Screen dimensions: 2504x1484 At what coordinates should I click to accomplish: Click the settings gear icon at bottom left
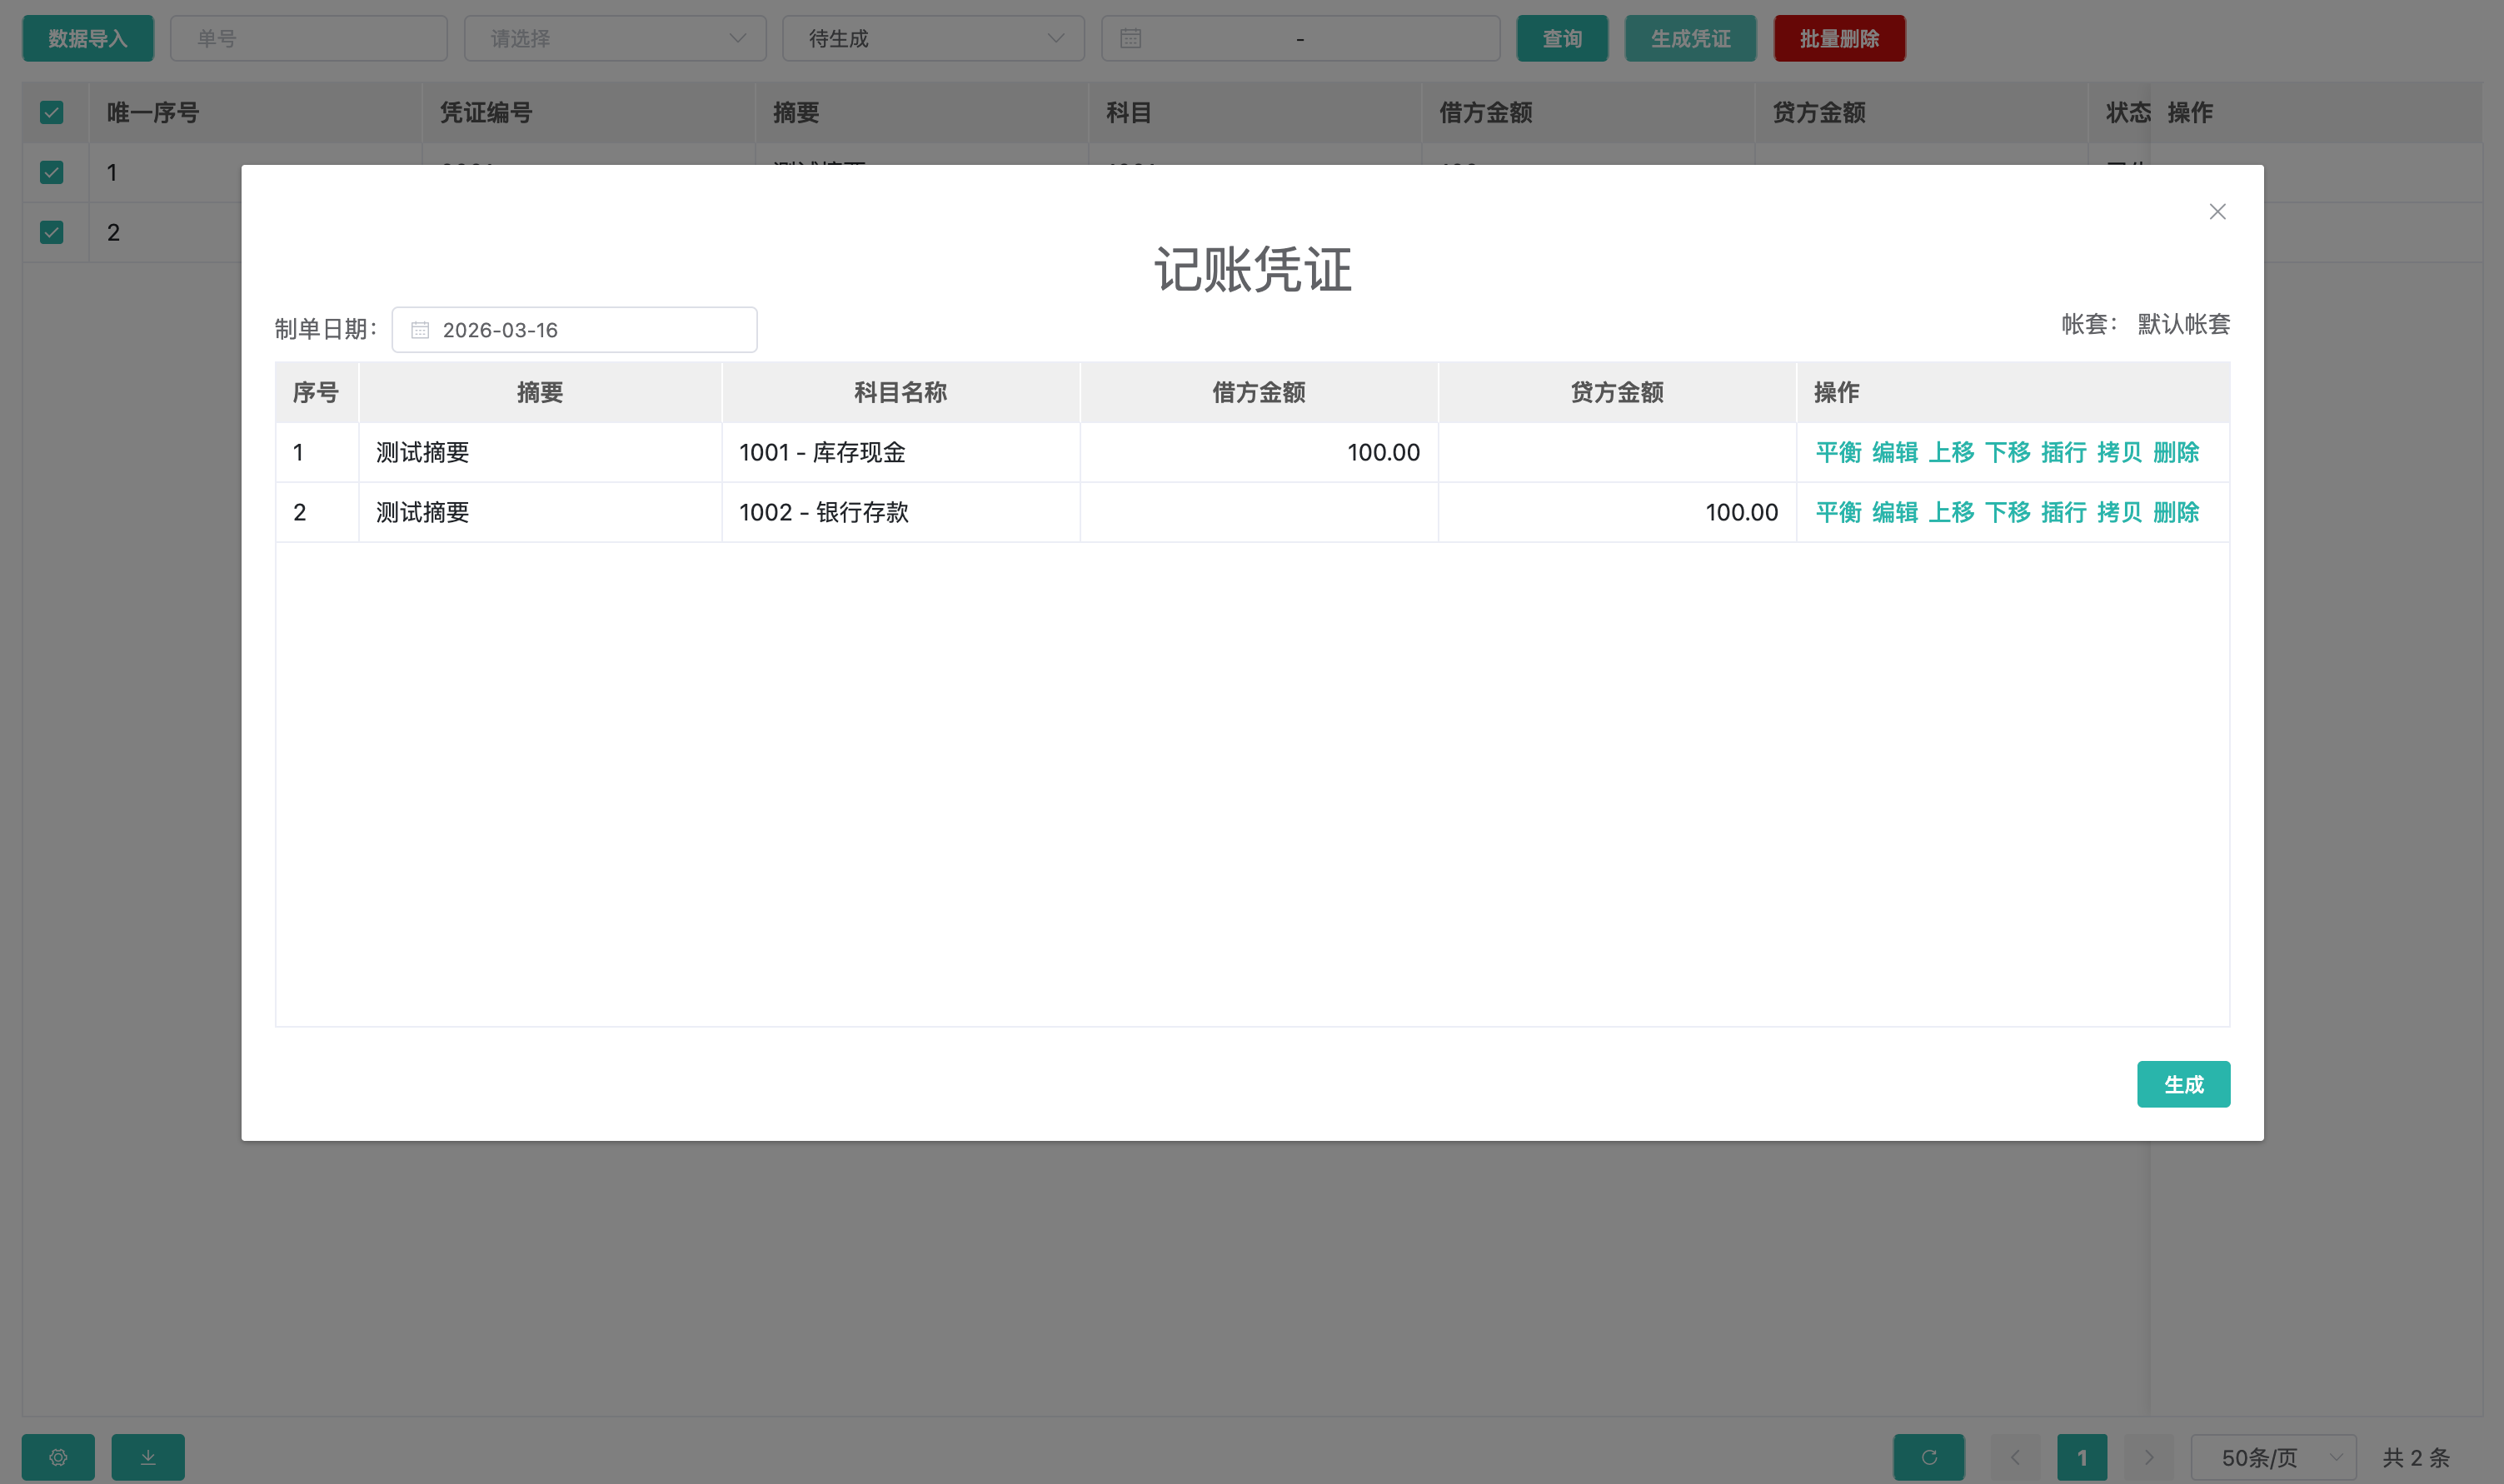pyautogui.click(x=58, y=1457)
